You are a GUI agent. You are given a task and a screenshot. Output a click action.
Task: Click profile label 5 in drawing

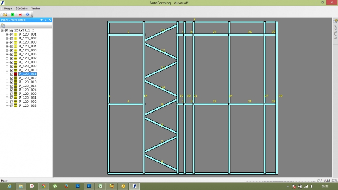pyautogui.click(x=128, y=32)
